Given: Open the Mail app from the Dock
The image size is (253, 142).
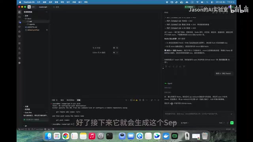Looking at the screenshot, I should click(x=131, y=136).
